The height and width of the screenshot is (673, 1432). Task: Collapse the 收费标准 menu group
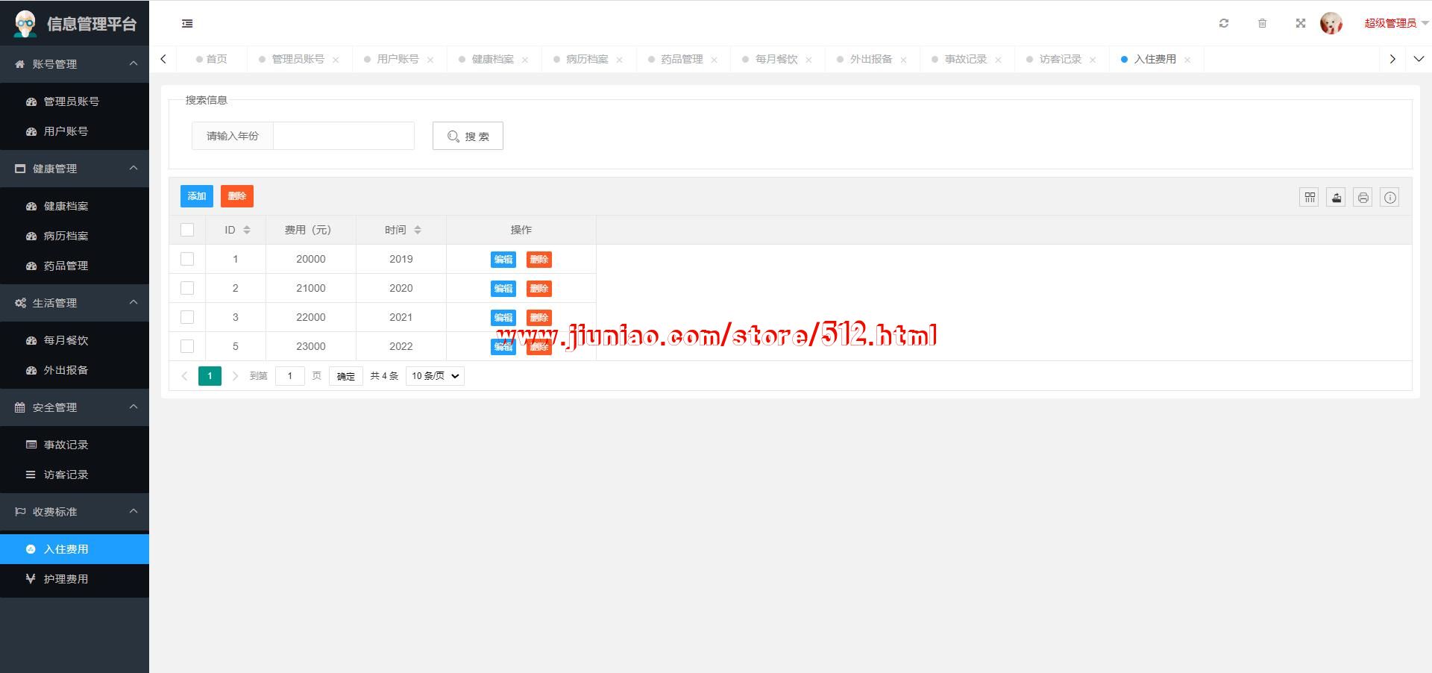click(x=75, y=512)
